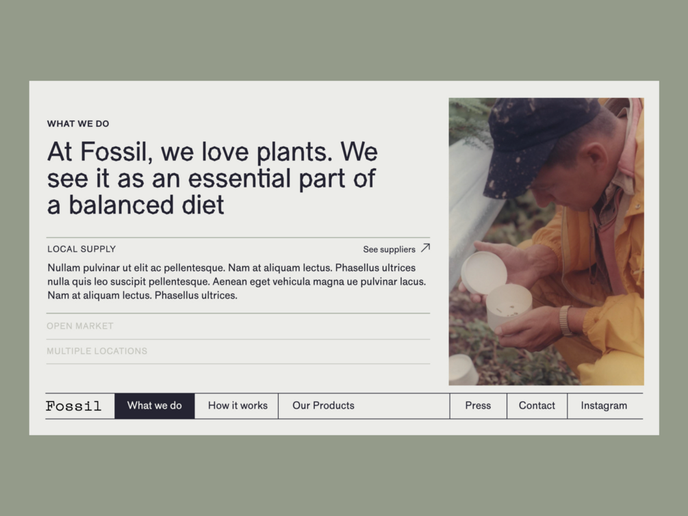
Task: Open the Our Products tab
Action: pyautogui.click(x=323, y=406)
